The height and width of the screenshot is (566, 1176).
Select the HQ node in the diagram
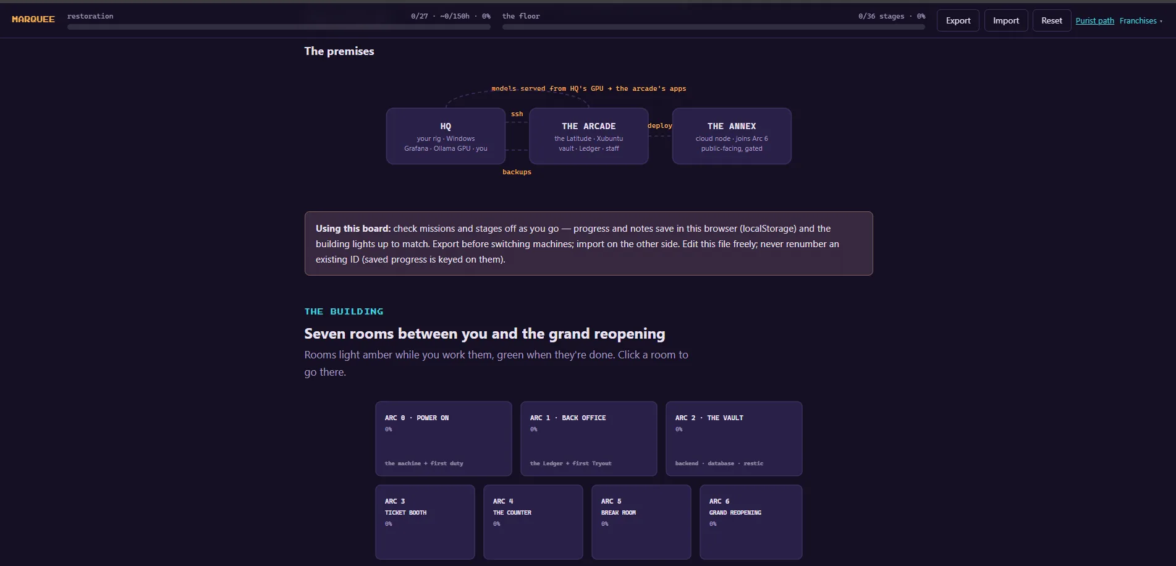(x=446, y=136)
